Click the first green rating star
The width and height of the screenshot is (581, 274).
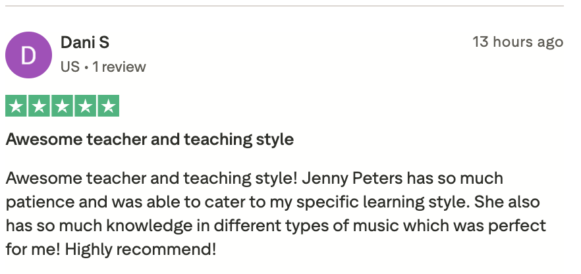(x=16, y=106)
